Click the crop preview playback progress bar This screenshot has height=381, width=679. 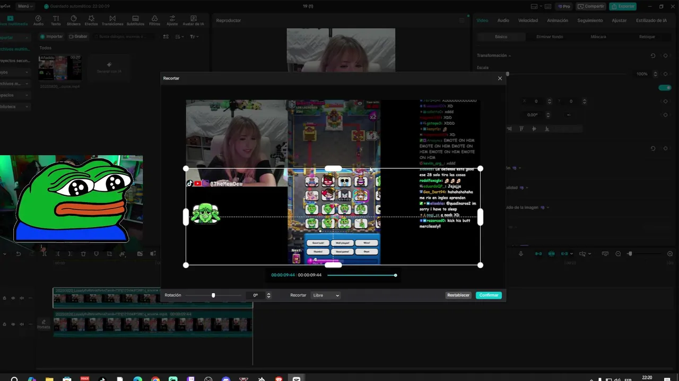[x=362, y=275]
